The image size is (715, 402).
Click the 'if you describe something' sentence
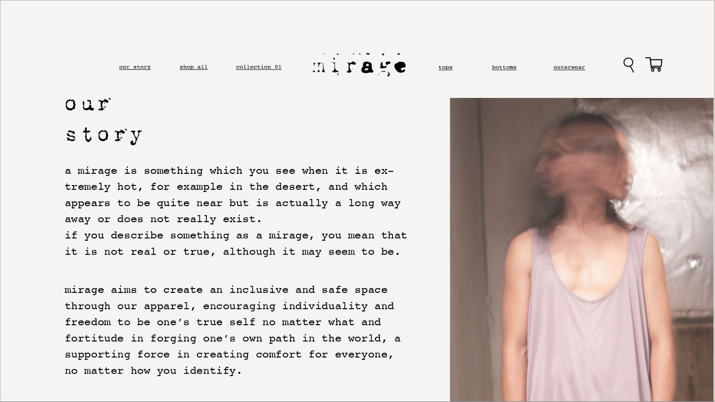coord(236,243)
